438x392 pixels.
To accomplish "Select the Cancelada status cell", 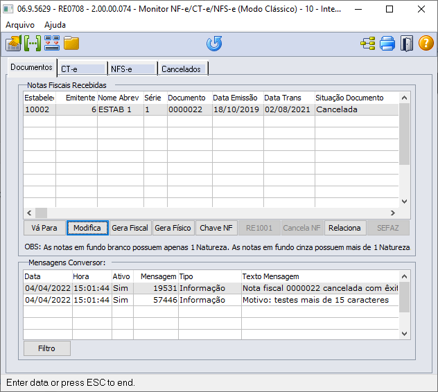I will pos(357,109).
